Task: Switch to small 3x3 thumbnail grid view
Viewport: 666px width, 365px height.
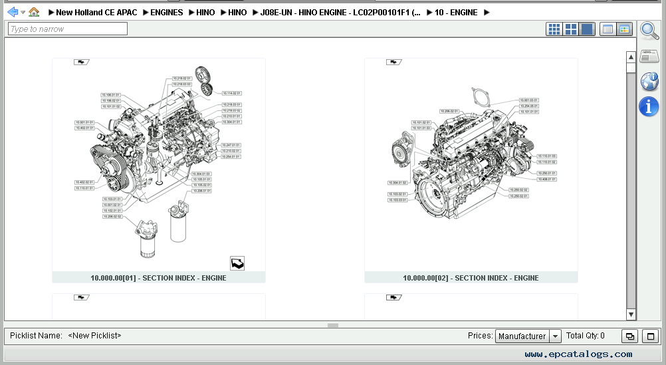Action: (x=554, y=29)
